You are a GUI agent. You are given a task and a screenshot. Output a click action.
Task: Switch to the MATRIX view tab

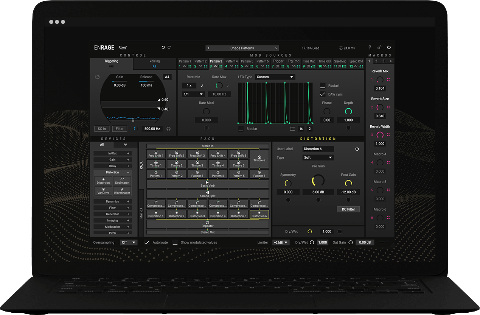coord(141,213)
